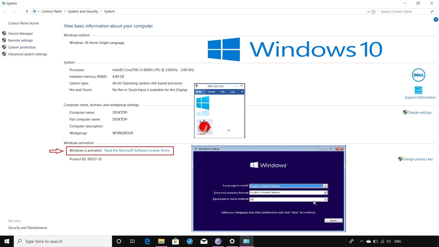Open the Windows Start menu
The width and height of the screenshot is (439, 247).
tap(7, 241)
